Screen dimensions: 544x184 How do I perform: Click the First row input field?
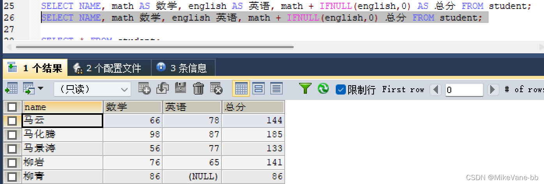(464, 90)
